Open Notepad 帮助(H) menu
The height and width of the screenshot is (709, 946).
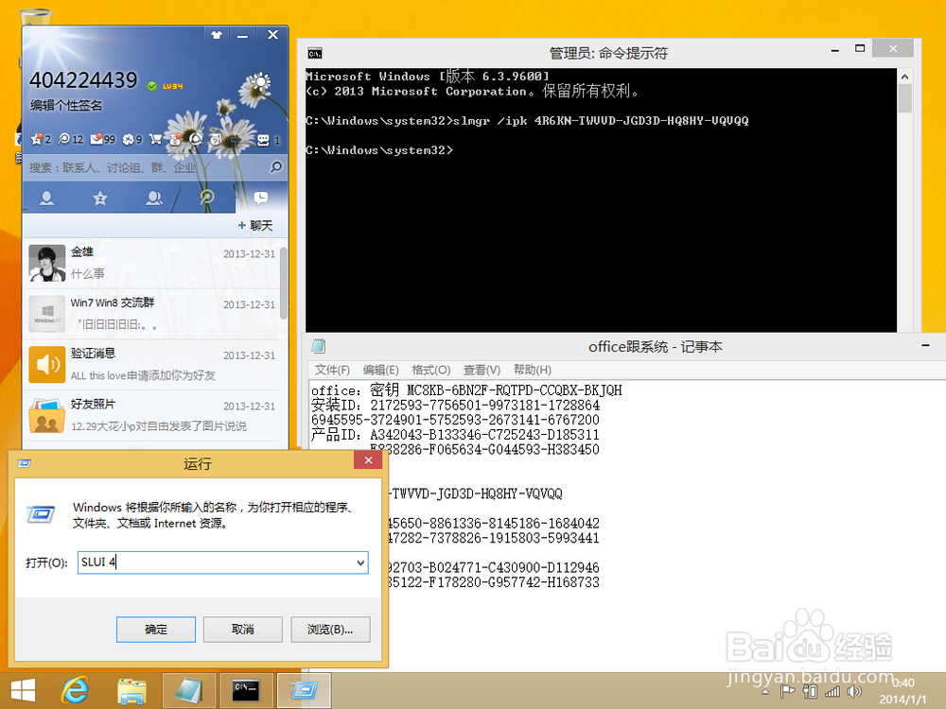[532, 371]
